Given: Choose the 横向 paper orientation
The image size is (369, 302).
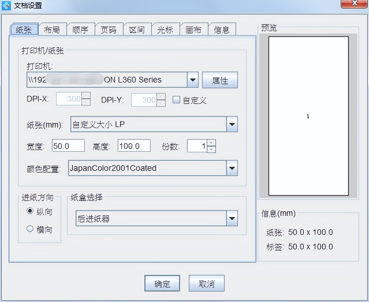Looking at the screenshot, I should (x=30, y=229).
